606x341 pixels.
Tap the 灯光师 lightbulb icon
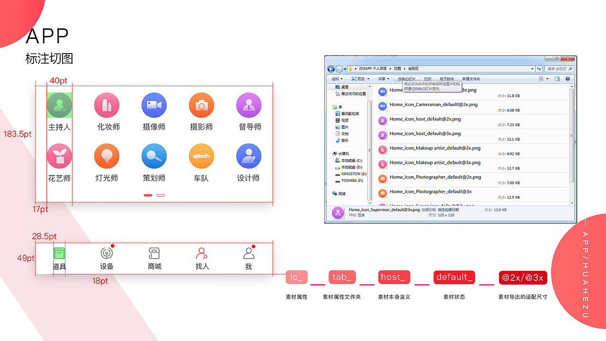(x=107, y=156)
